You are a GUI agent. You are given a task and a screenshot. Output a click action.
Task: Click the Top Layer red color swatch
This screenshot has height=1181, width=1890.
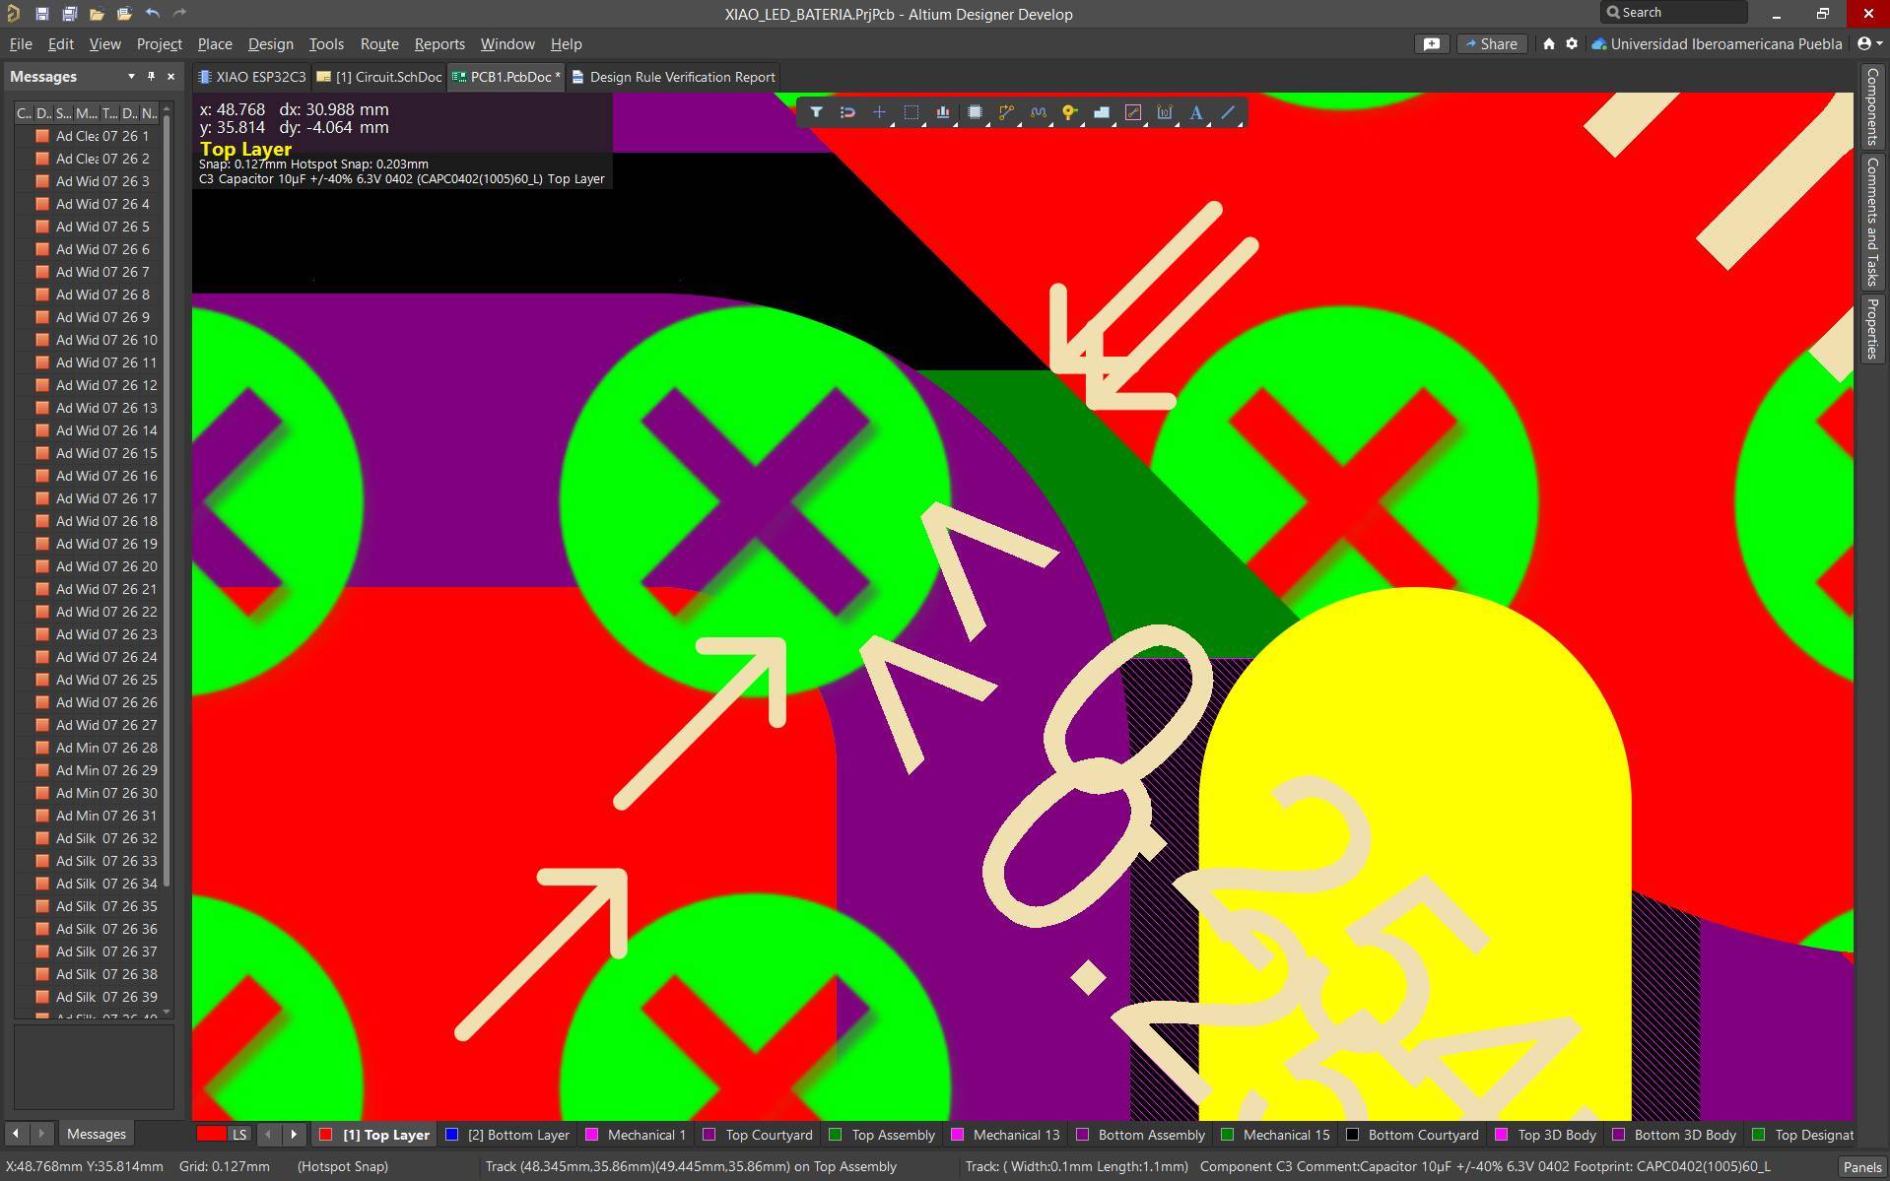tap(325, 1135)
